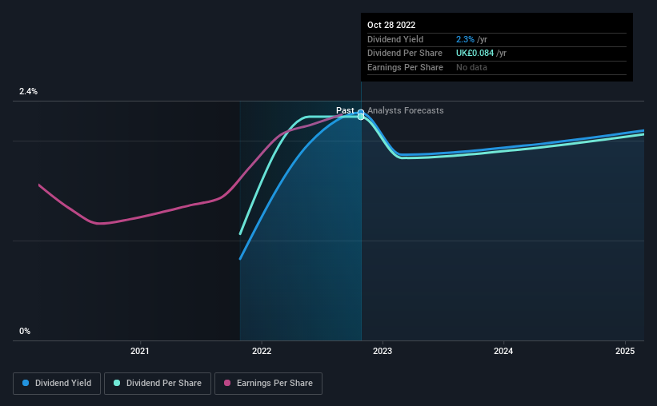Toggle the Dividend Per Share legend series
Viewport: 657px width, 406px height.
click(x=158, y=384)
